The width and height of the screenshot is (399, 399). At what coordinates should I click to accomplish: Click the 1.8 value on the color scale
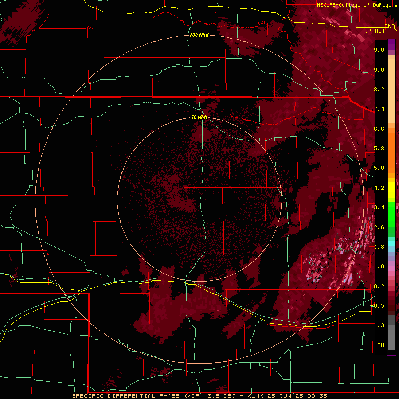[x=379, y=247]
